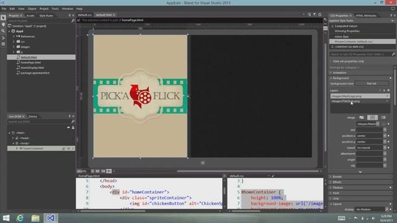Click highlighted snapping icon beside zoom
This screenshot has width=397, height=223.
pos(109,171)
